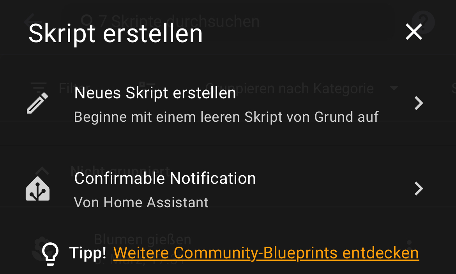
Task: Click the lightbulb tip icon
Action: coord(50,254)
